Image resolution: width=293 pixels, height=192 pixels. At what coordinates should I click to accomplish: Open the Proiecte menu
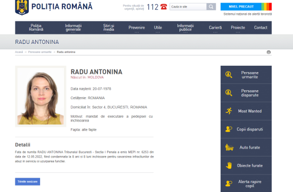(x=238, y=28)
